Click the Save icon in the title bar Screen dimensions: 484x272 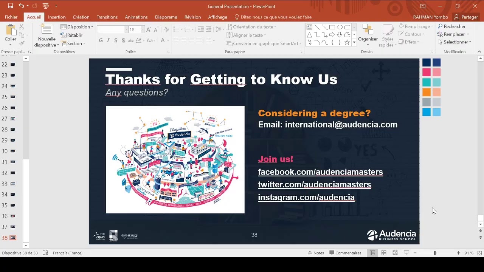point(10,6)
